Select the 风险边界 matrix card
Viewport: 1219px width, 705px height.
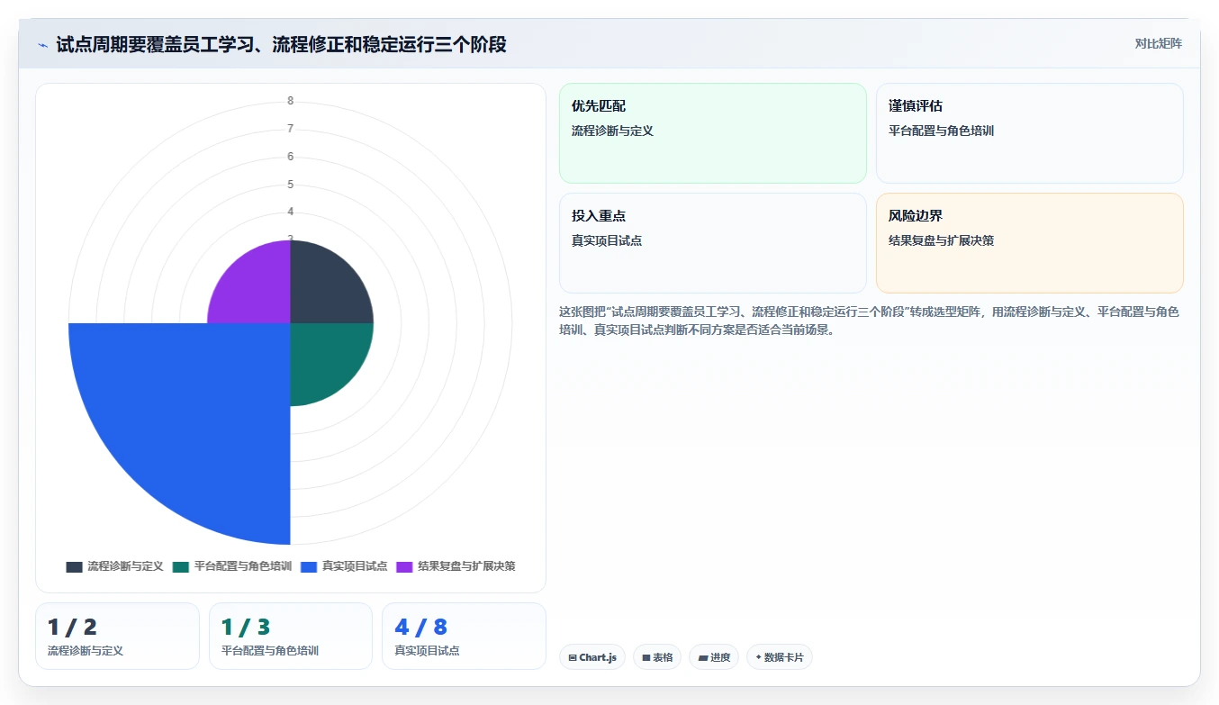pos(1030,243)
